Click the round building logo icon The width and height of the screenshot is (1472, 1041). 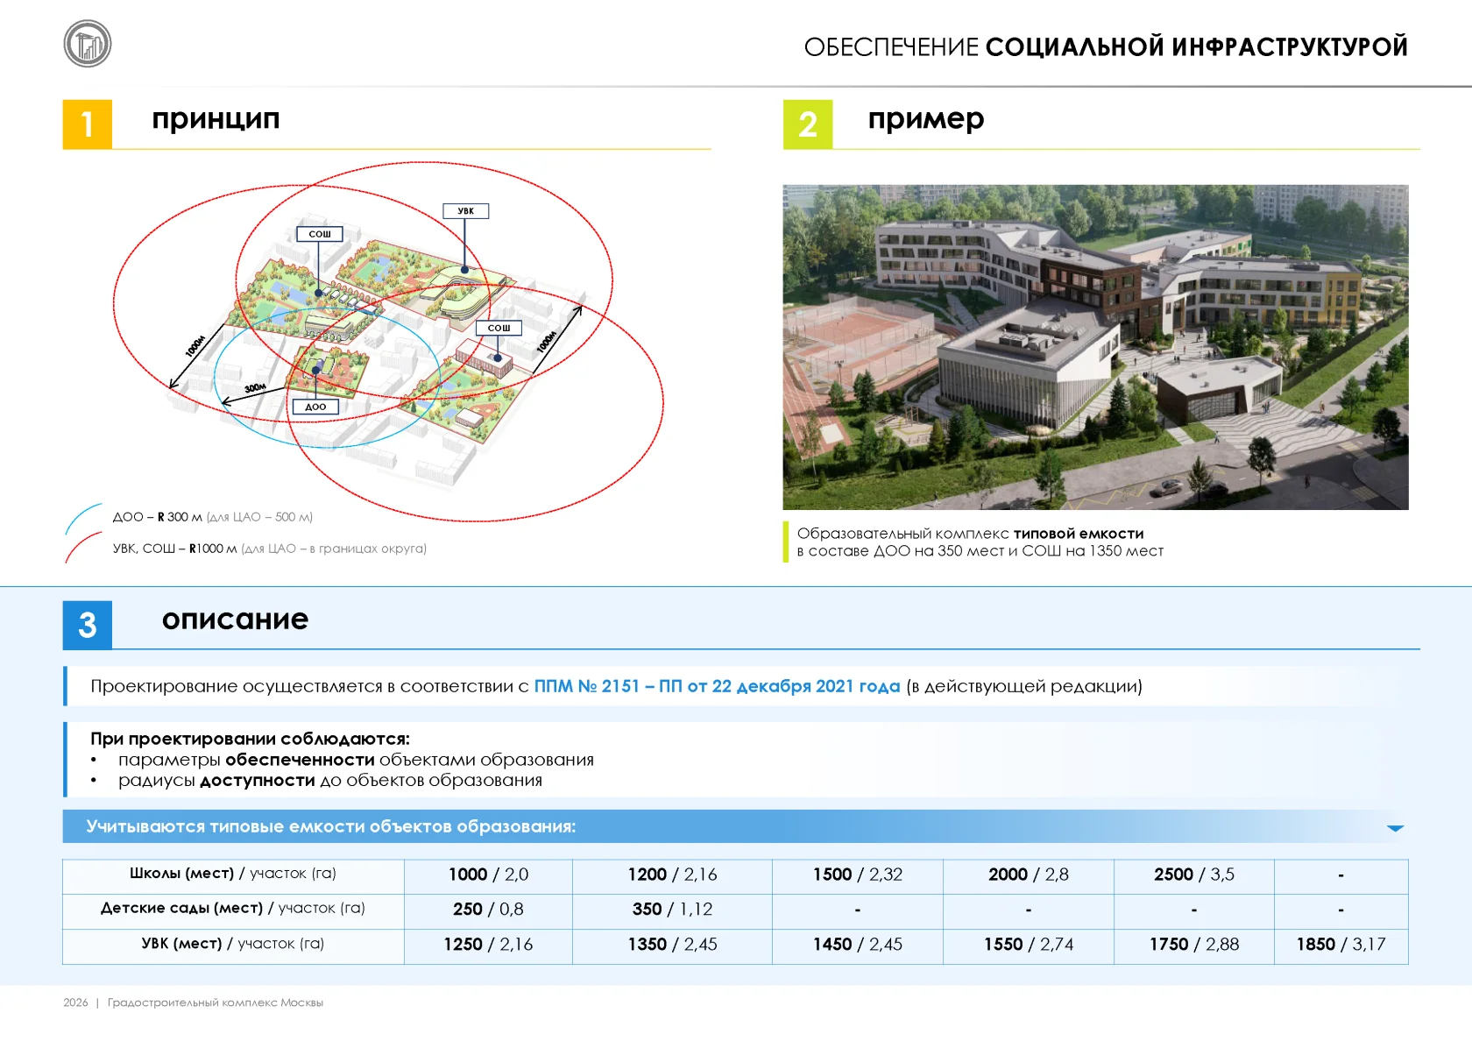point(88,44)
